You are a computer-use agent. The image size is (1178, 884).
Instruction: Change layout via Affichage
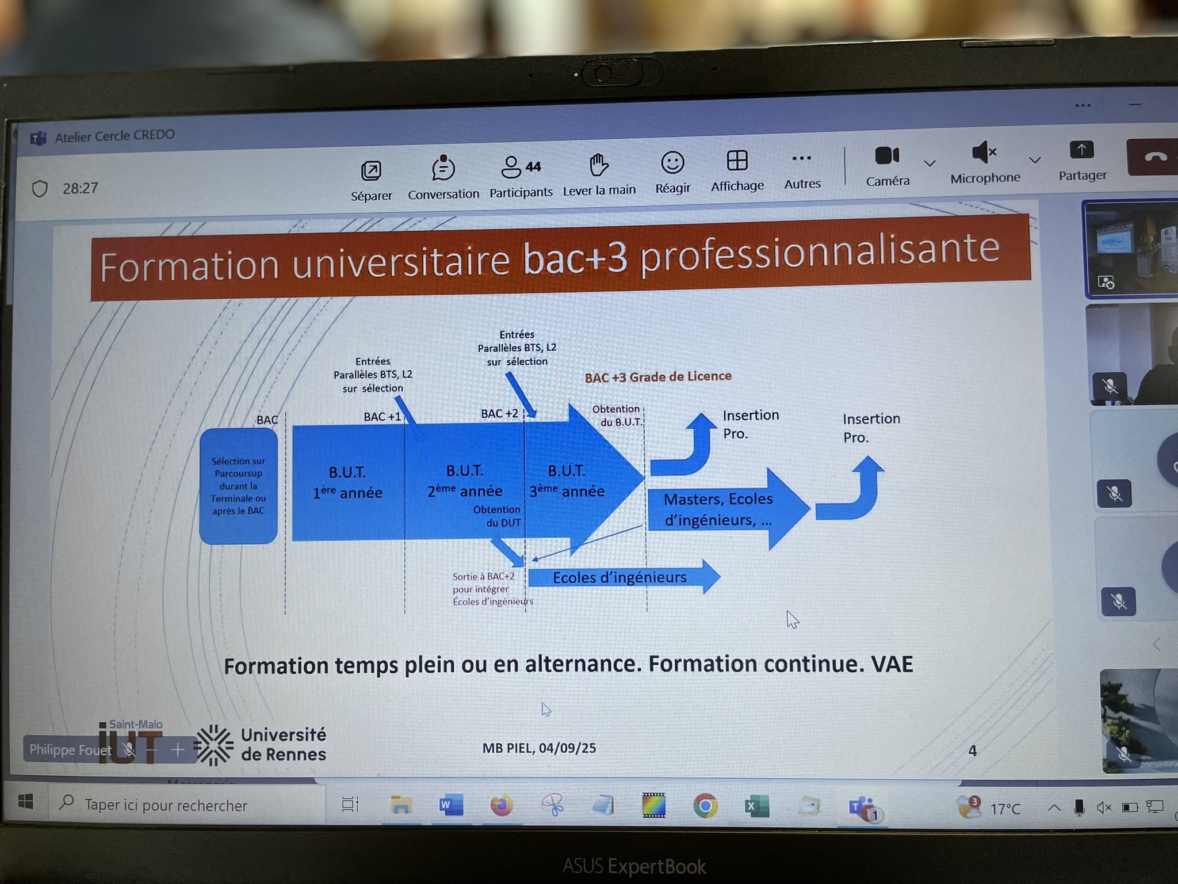pyautogui.click(x=737, y=162)
